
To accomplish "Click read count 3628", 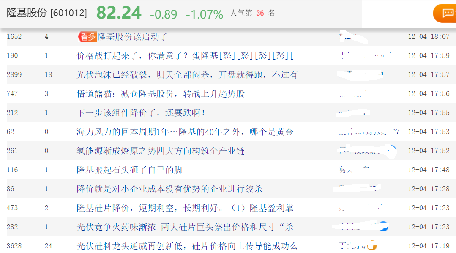I will tap(14, 246).
